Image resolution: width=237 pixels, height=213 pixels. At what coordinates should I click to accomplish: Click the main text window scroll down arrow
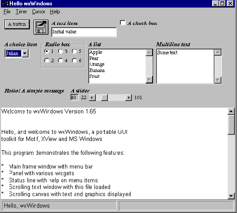click(x=231, y=196)
